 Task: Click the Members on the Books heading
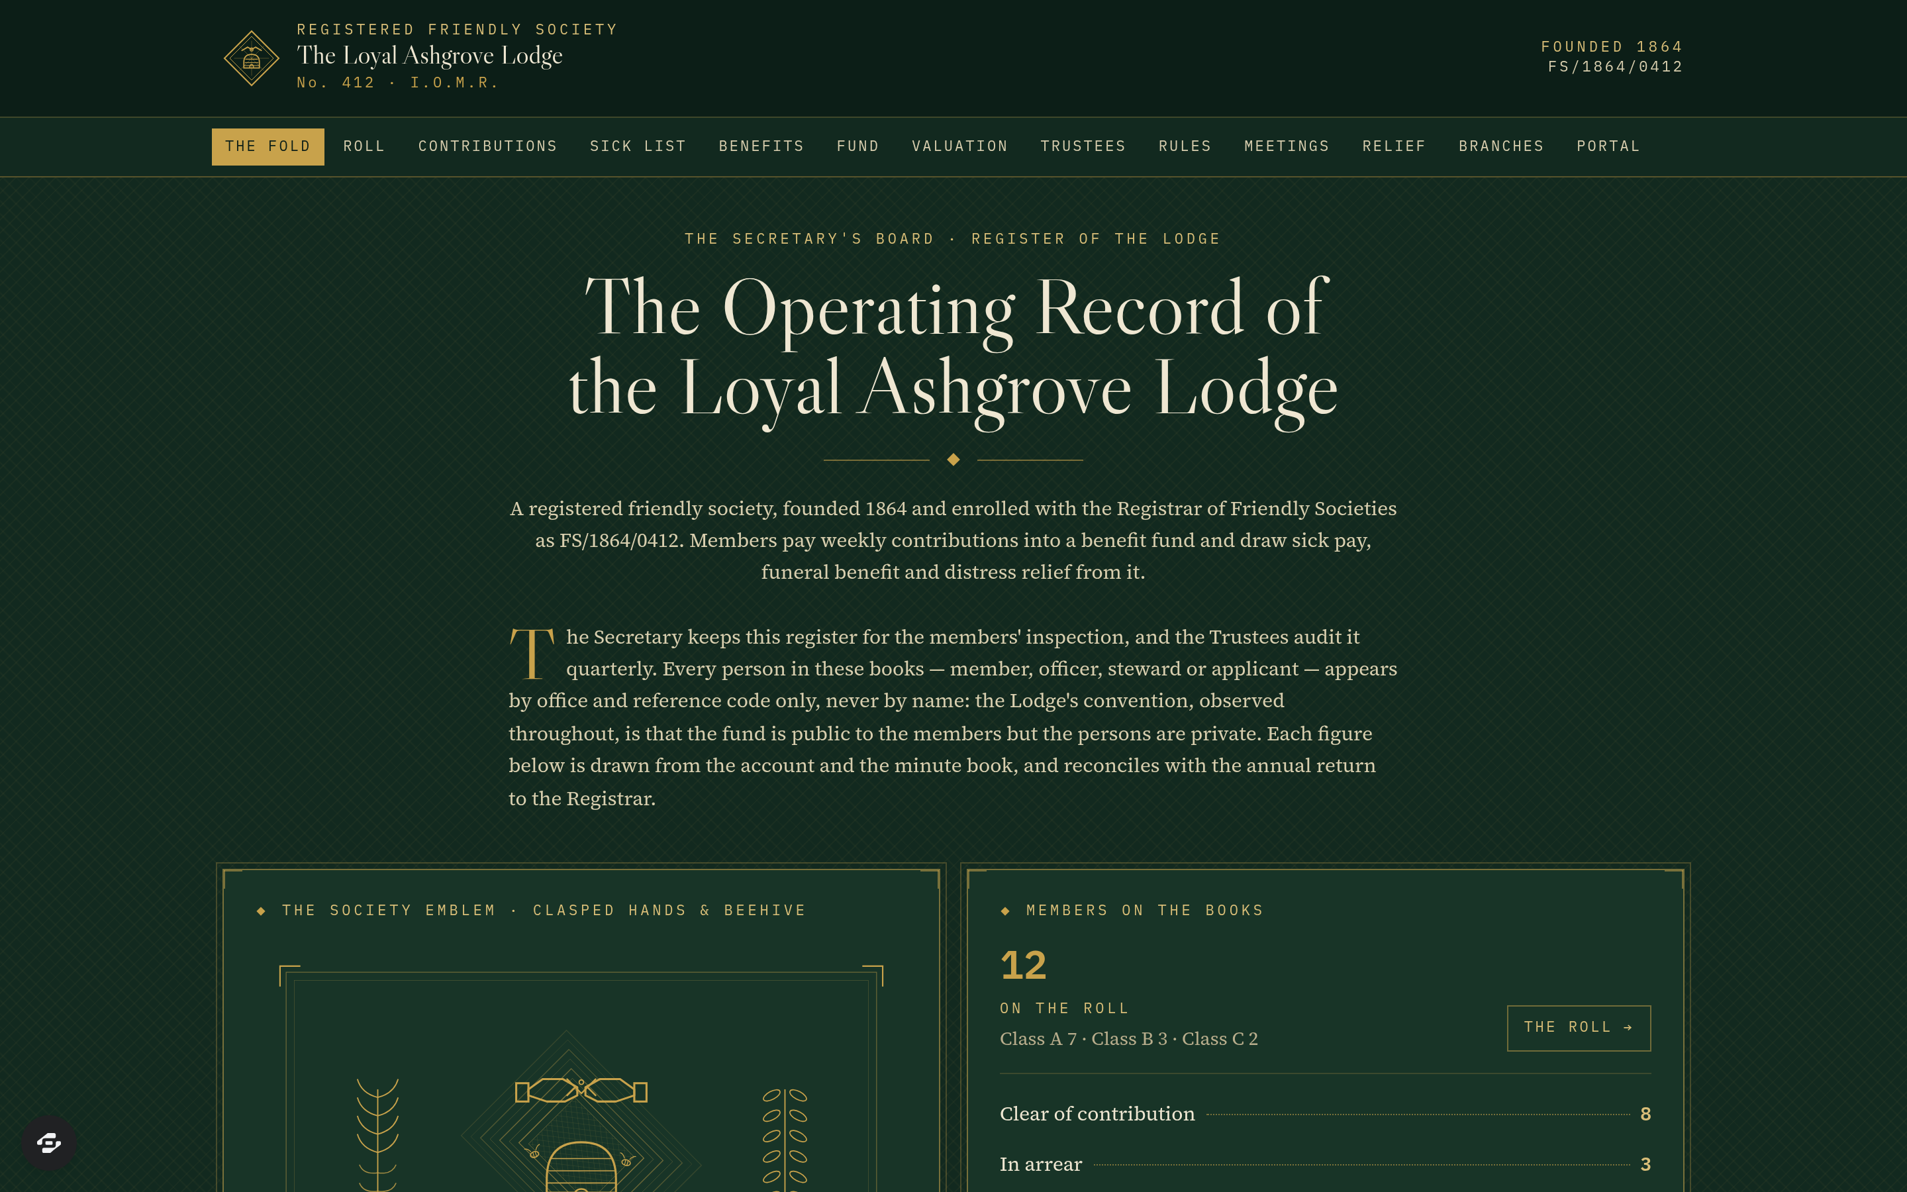tap(1144, 911)
